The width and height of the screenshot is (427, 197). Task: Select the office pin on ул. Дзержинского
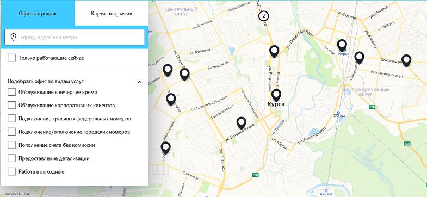(242, 124)
